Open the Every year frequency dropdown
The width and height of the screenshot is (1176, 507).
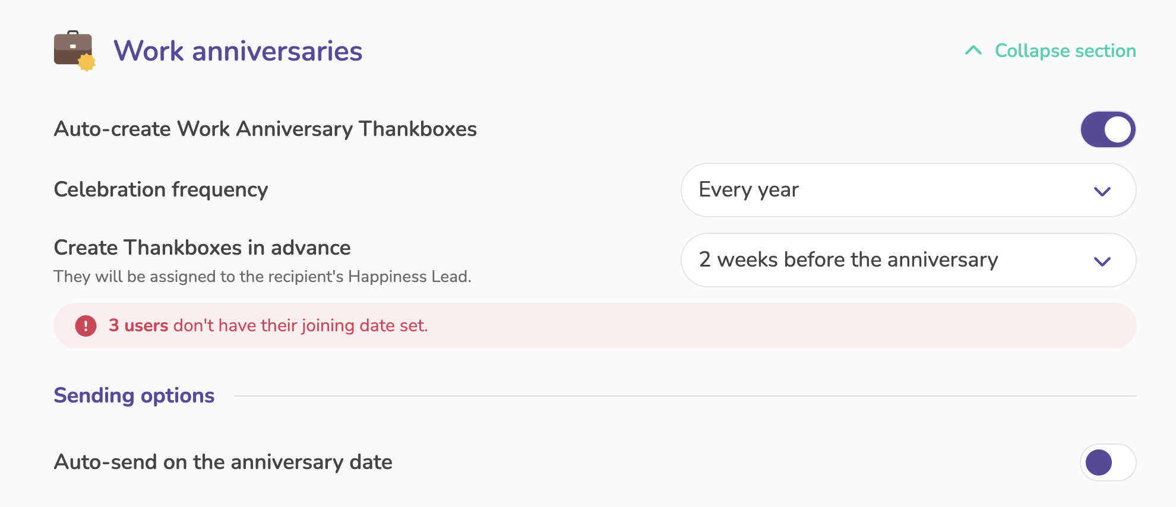click(x=908, y=190)
